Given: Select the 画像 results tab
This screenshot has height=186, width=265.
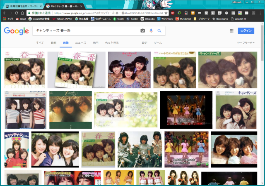Looking at the screenshot, I should [66, 43].
